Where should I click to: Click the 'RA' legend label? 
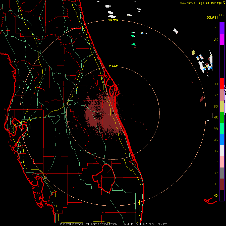[x=215, y=129]
